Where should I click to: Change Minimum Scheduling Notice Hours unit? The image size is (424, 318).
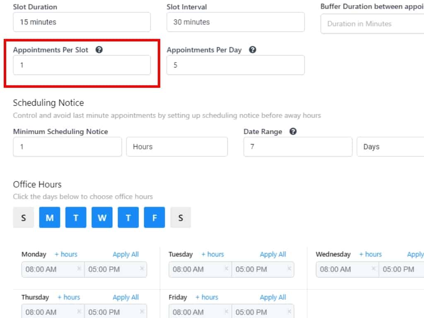[177, 147]
